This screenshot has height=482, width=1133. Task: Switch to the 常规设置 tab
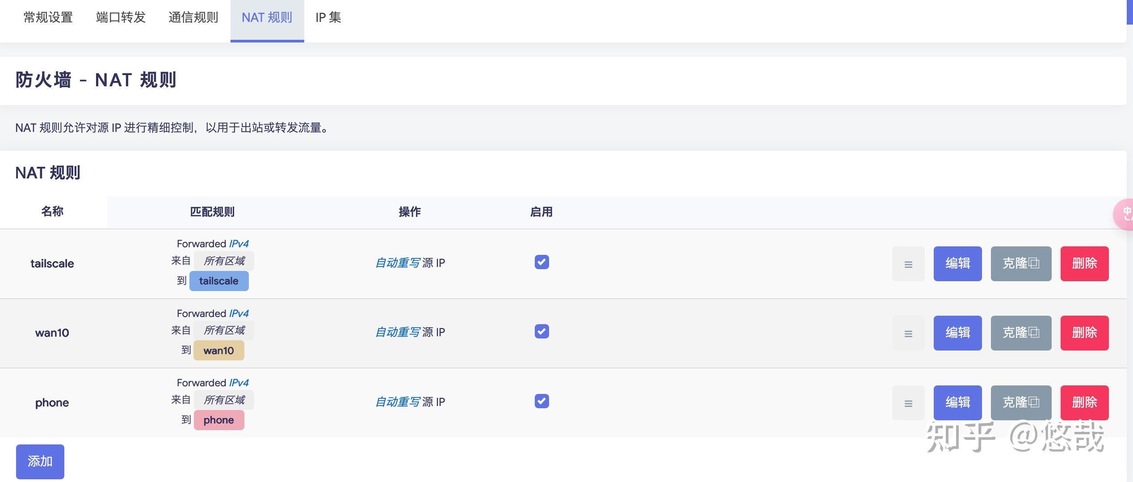click(x=47, y=18)
